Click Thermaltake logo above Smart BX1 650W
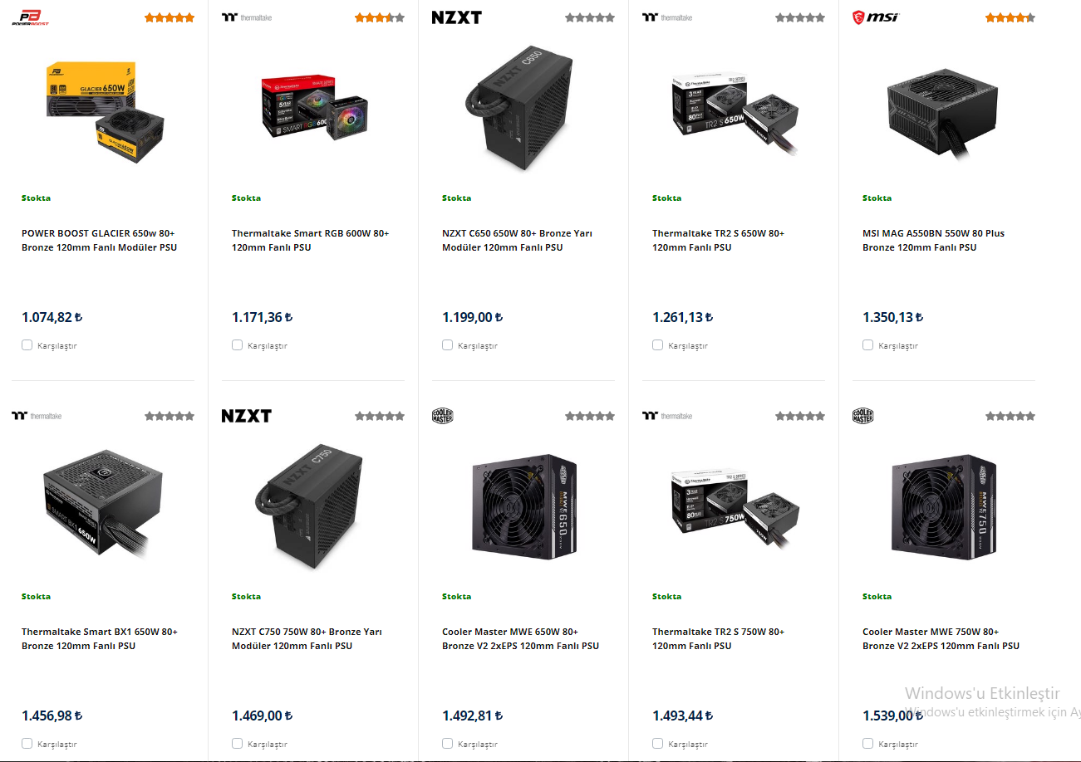 tap(37, 416)
